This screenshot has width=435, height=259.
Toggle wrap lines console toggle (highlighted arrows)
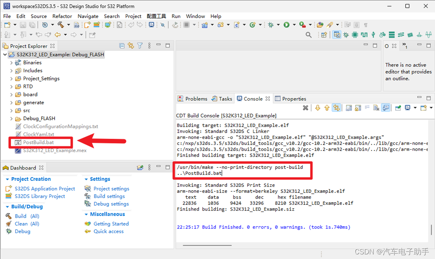[336, 108]
